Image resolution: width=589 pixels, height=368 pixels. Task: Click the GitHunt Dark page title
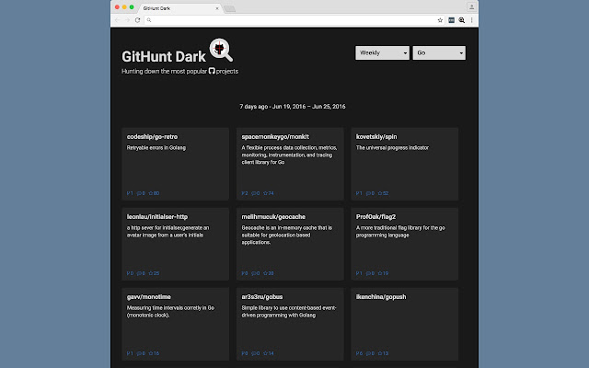point(164,57)
